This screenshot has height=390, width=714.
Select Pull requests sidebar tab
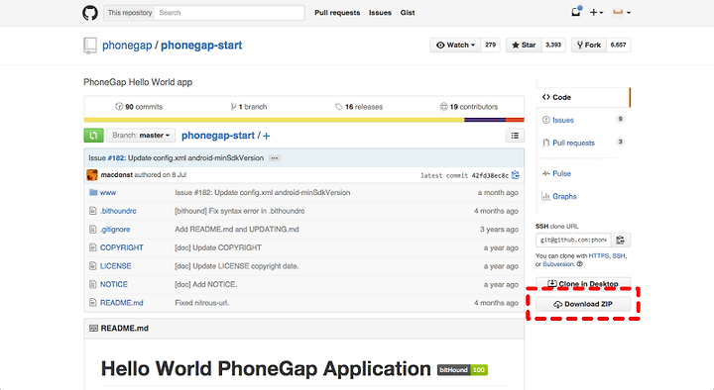point(583,143)
